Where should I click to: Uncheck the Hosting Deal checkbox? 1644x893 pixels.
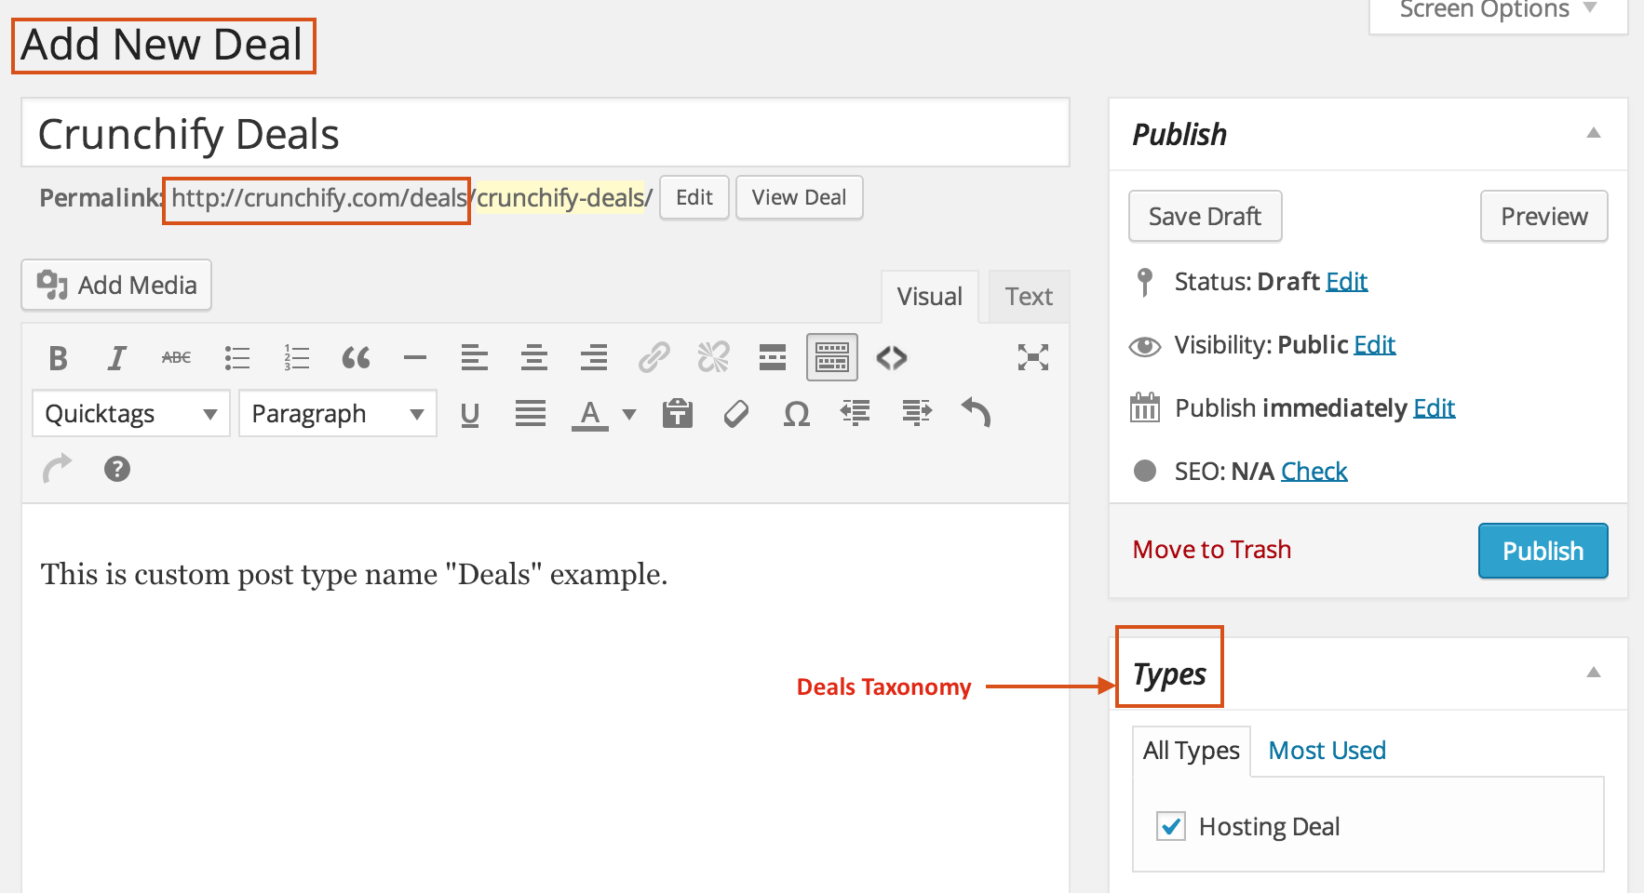pyautogui.click(x=1171, y=826)
